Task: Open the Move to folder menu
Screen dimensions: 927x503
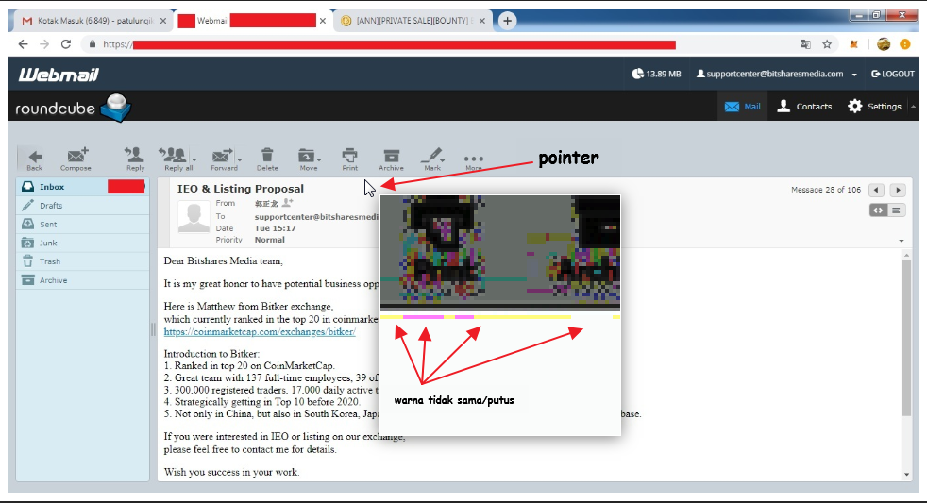Action: 309,159
